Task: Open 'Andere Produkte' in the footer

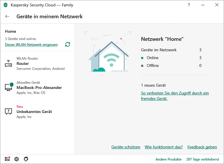Action: pyautogui.click(x=168, y=159)
